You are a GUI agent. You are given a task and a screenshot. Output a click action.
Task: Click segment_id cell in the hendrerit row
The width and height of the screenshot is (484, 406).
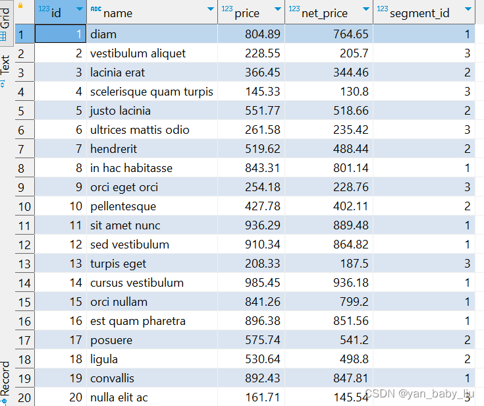coord(424,149)
